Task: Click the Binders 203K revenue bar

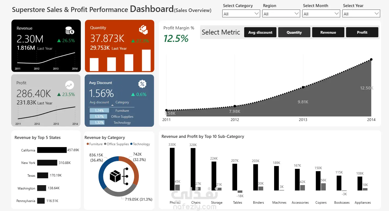Action: point(256,177)
